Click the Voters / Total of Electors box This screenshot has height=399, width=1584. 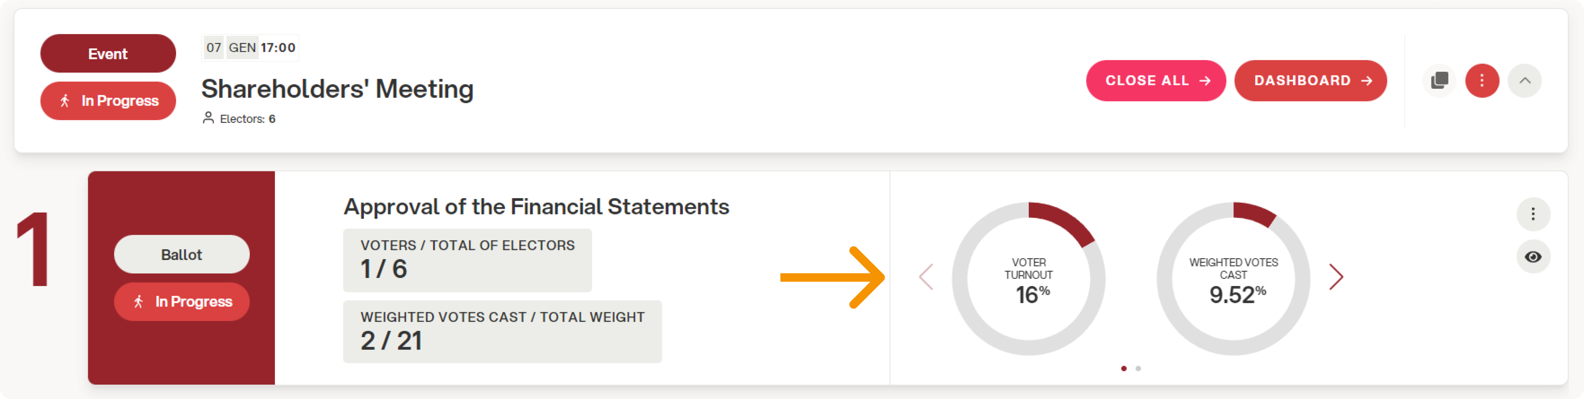tap(467, 260)
